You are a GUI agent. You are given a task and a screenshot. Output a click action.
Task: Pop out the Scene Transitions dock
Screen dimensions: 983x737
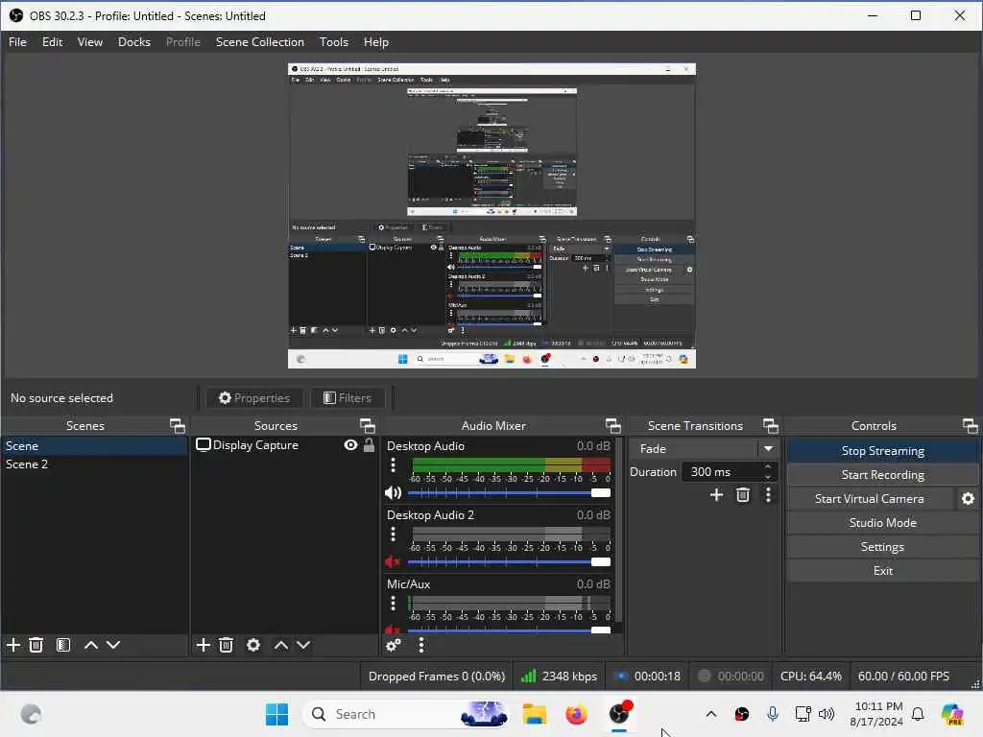coord(771,426)
